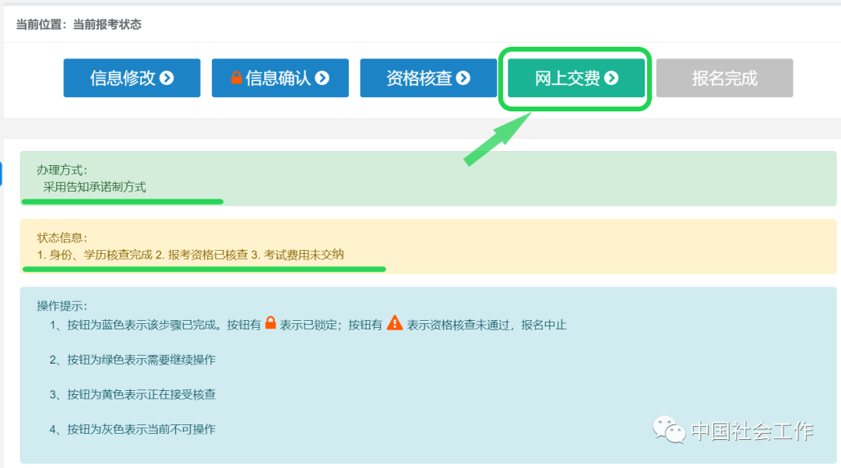Click the warning triangle icon in hints
Image resolution: width=841 pixels, height=468 pixels.
tap(395, 323)
